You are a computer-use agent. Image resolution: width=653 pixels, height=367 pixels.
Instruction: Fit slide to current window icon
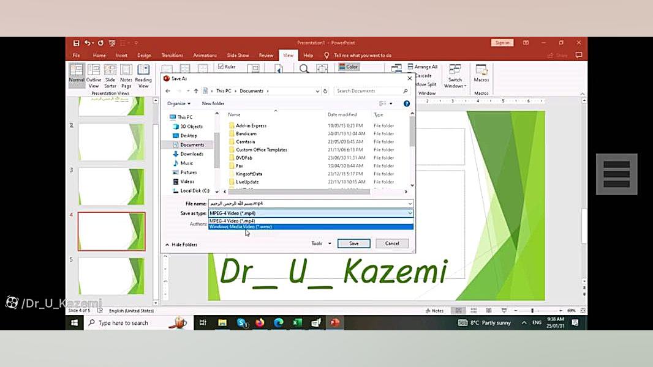pos(583,311)
